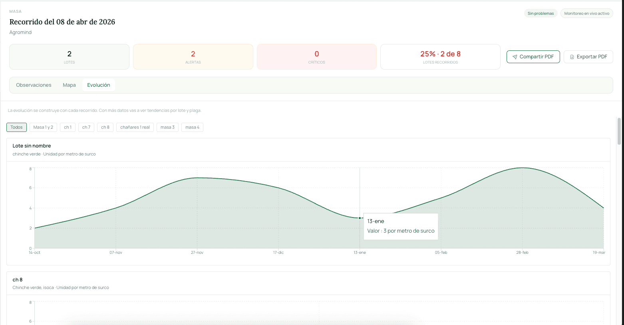The height and width of the screenshot is (325, 624).
Task: Filter by ch 1 lot
Action: 68,127
